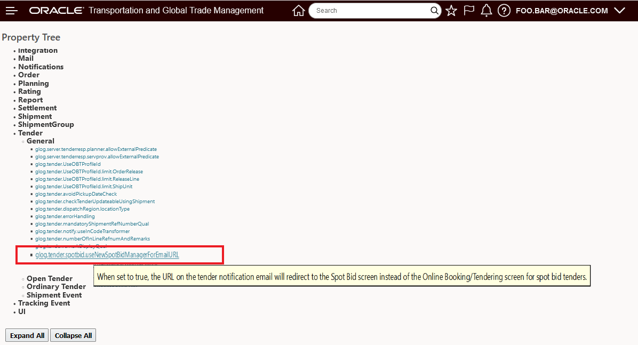Open glog.server.tenderresp.servprov.allowExternalPredicate property

97,157
